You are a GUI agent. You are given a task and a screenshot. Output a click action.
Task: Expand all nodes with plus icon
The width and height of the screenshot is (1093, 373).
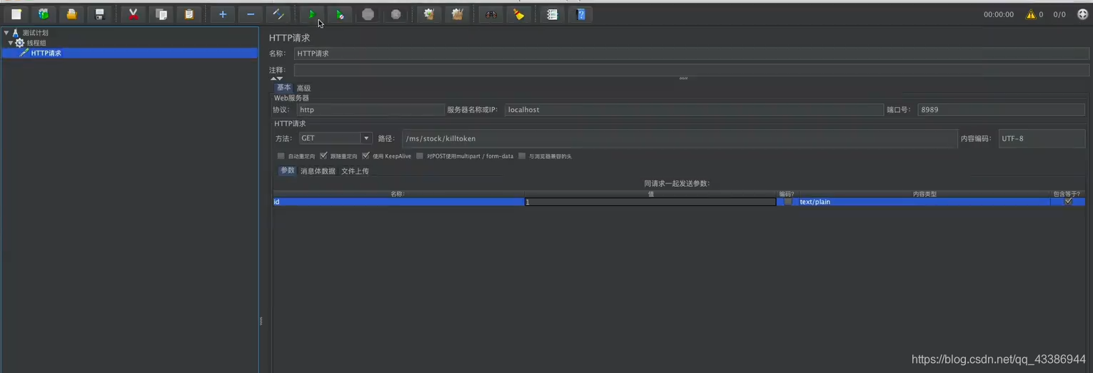pos(223,14)
